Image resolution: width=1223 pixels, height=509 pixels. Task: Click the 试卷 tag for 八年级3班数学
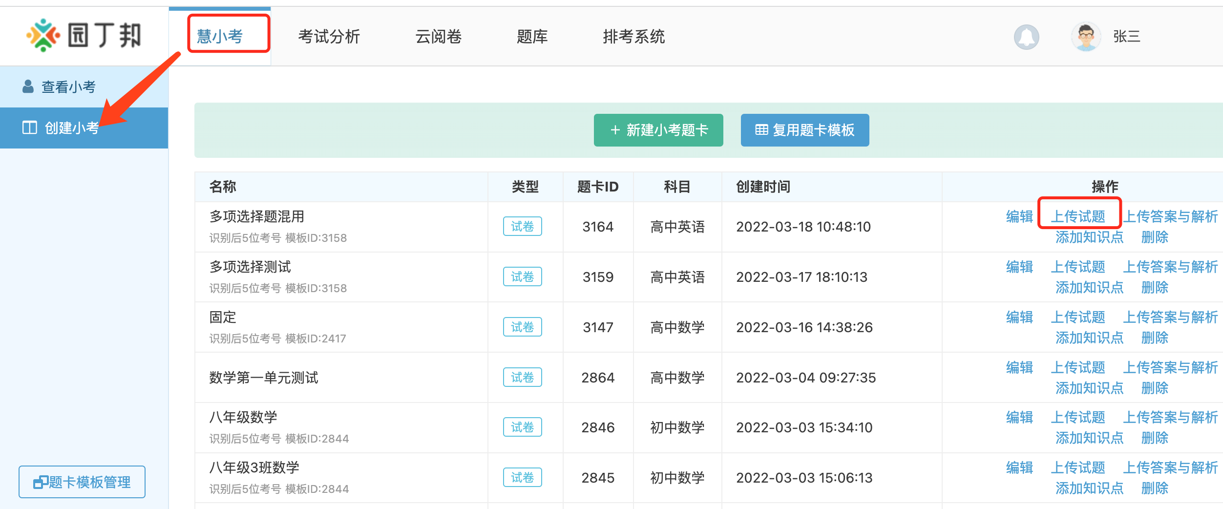point(522,477)
